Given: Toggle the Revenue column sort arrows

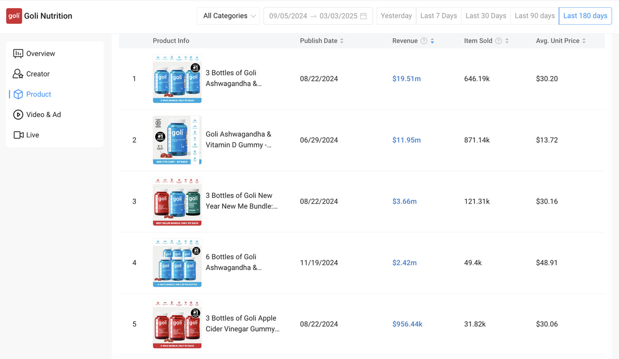Looking at the screenshot, I should click(x=432, y=41).
